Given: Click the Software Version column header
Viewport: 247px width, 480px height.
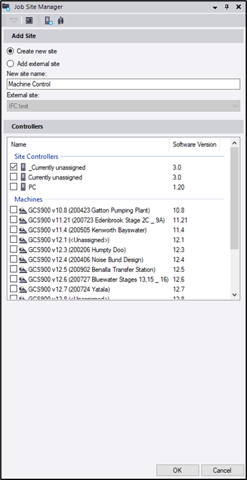Looking at the screenshot, I should (195, 144).
